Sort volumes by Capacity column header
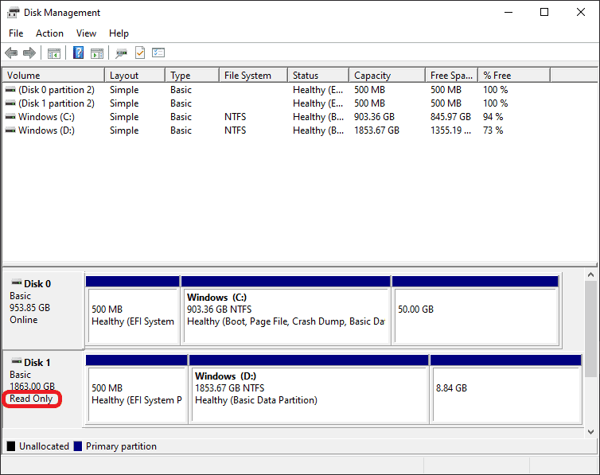600x475 pixels. (x=372, y=76)
